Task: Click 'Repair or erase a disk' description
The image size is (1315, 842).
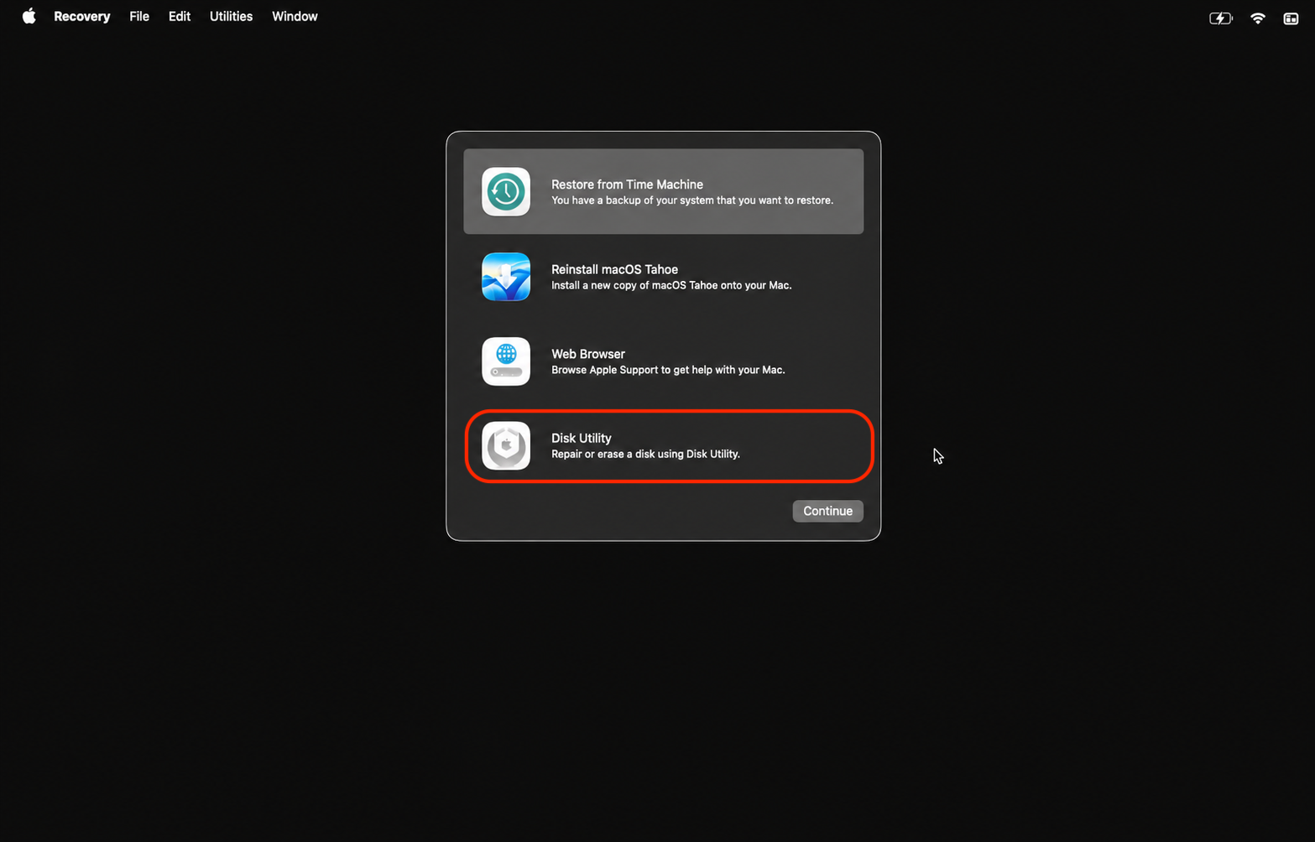Action: coord(645,454)
